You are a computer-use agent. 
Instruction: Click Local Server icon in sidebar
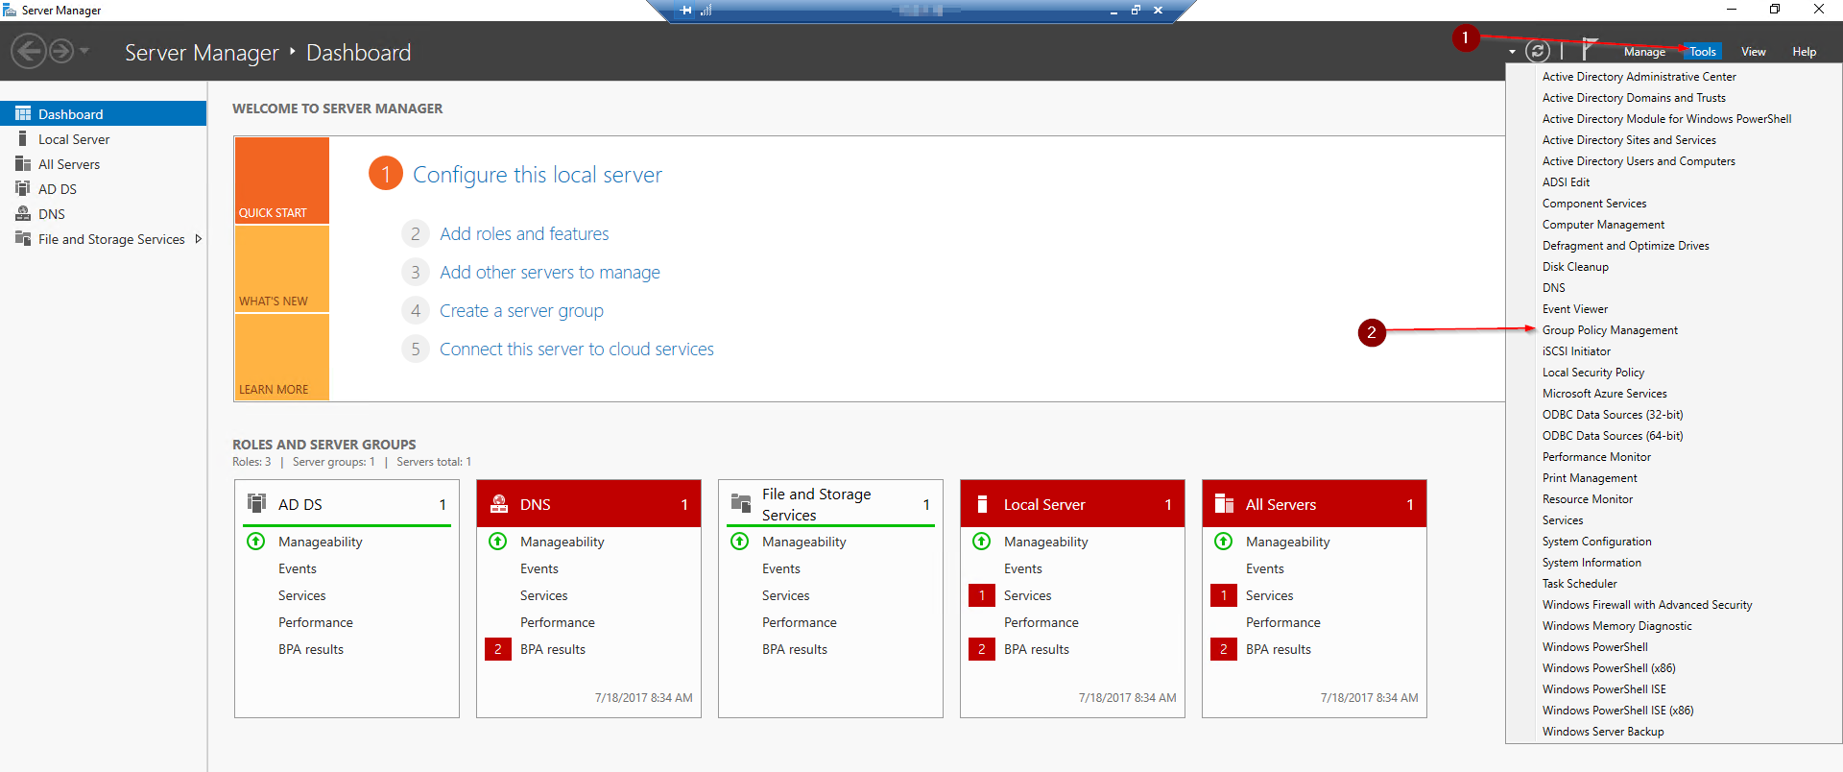tap(23, 138)
